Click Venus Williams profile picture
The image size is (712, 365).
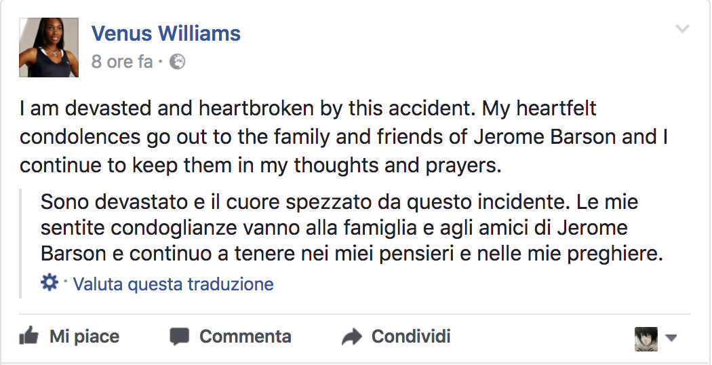tap(50, 47)
